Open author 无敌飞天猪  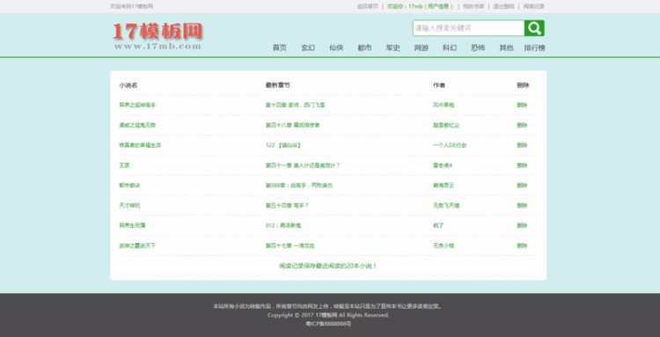(446, 205)
